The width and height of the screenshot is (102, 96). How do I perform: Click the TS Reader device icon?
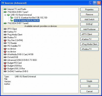[x=5, y=43]
